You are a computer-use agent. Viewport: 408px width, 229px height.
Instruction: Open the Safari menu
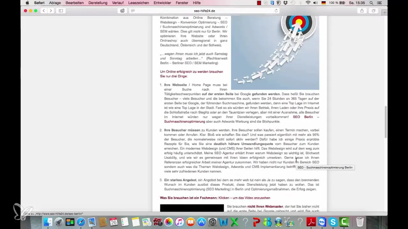[39, 3]
